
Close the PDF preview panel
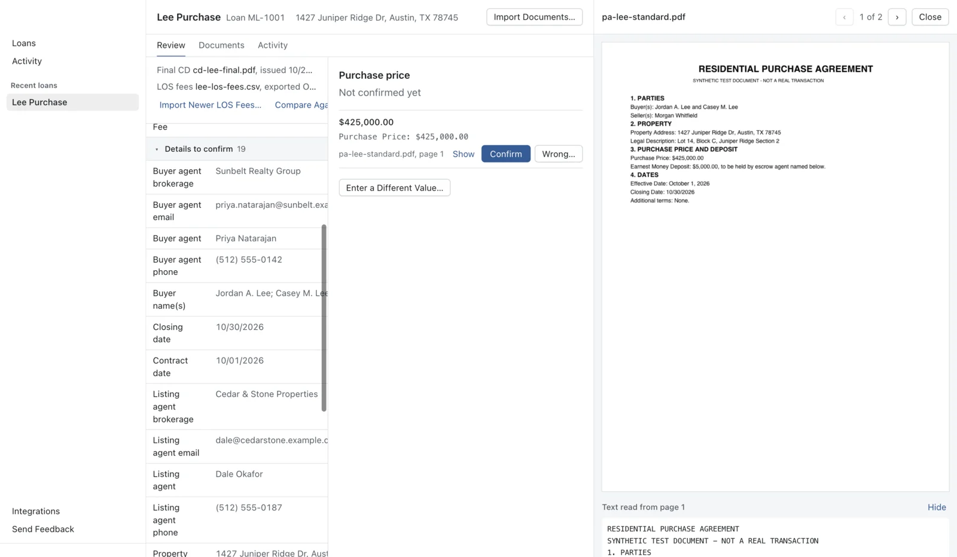coord(930,17)
